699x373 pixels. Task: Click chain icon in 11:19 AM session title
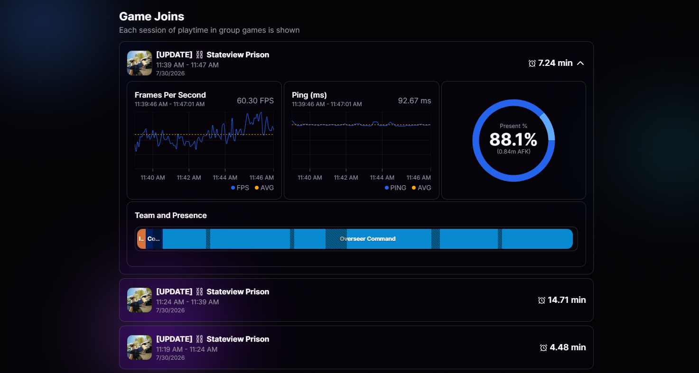pyautogui.click(x=199, y=339)
